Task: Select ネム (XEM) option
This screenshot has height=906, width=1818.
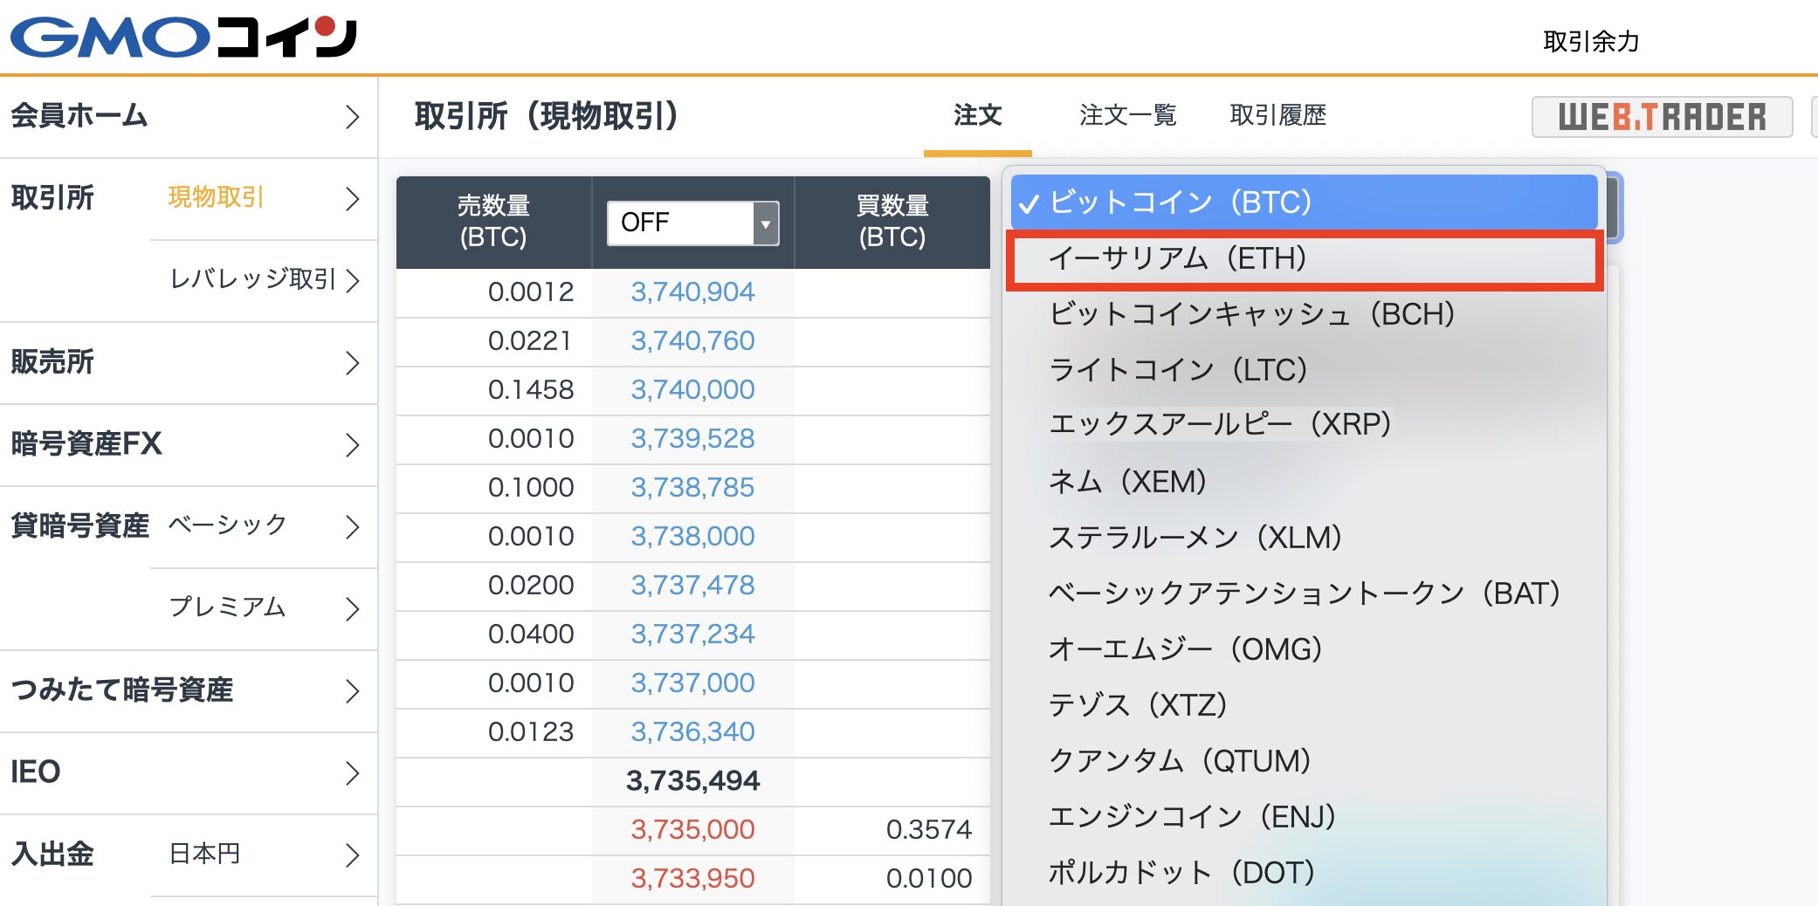Action: 1305,482
